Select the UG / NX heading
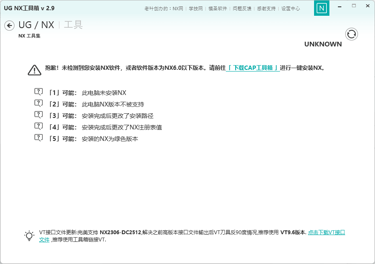The width and height of the screenshot is (375, 264). pos(36,25)
